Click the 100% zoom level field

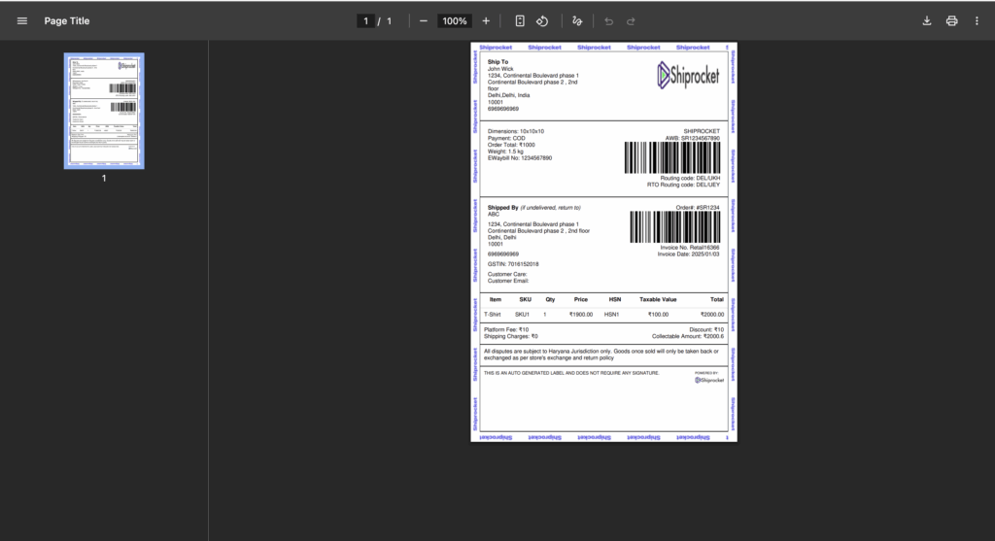coord(454,21)
